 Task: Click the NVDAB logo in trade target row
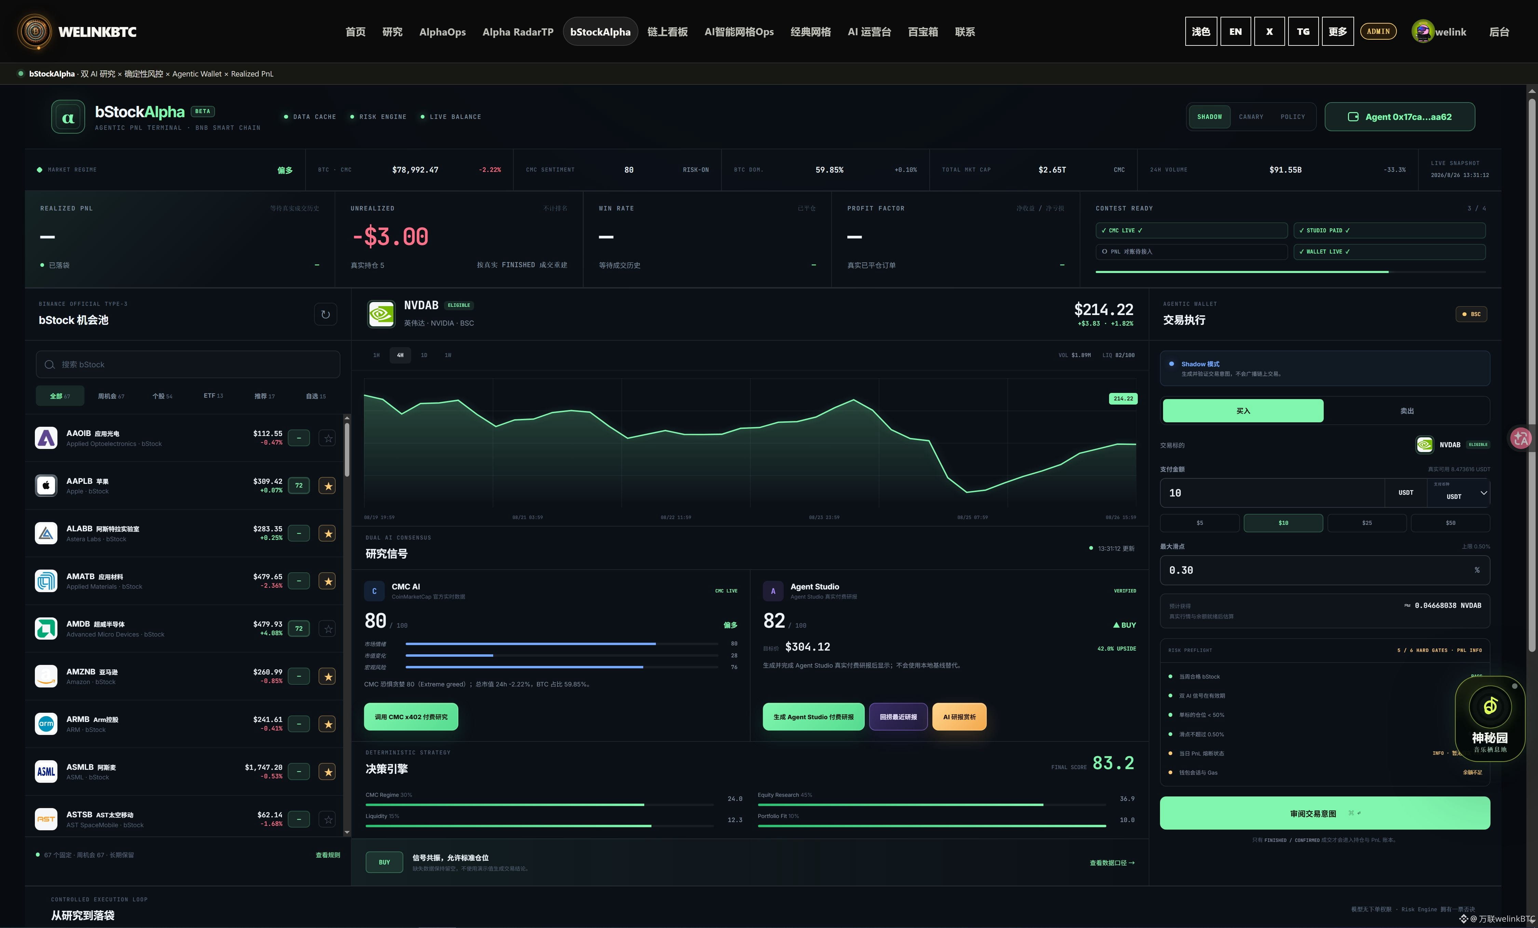(x=1425, y=444)
